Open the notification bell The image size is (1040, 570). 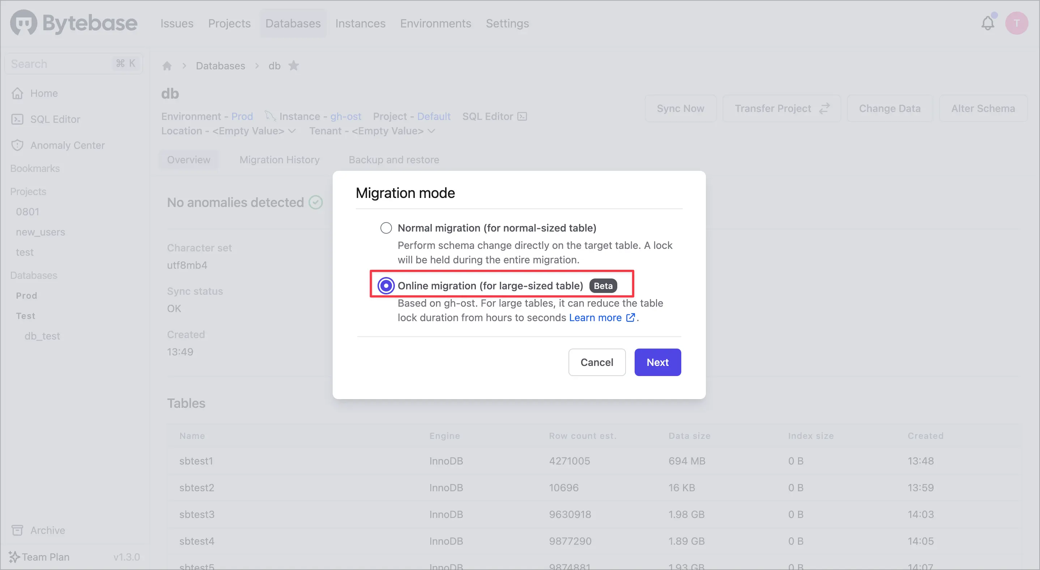click(988, 23)
